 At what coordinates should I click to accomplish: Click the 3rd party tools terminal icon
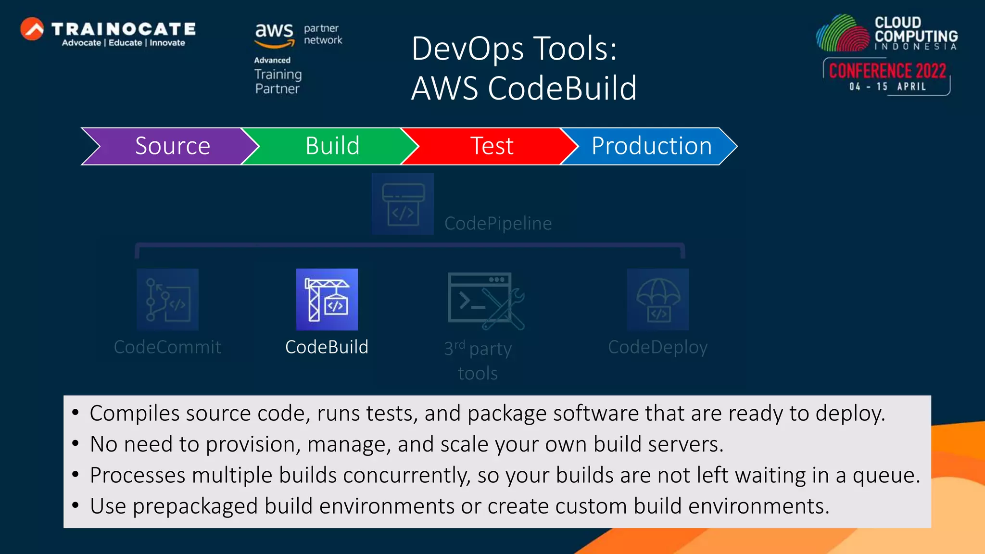486,301
